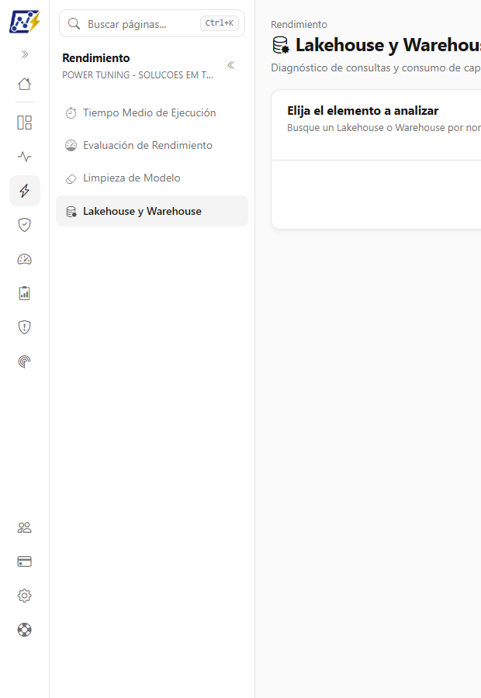Open the settings gear icon

[25, 596]
